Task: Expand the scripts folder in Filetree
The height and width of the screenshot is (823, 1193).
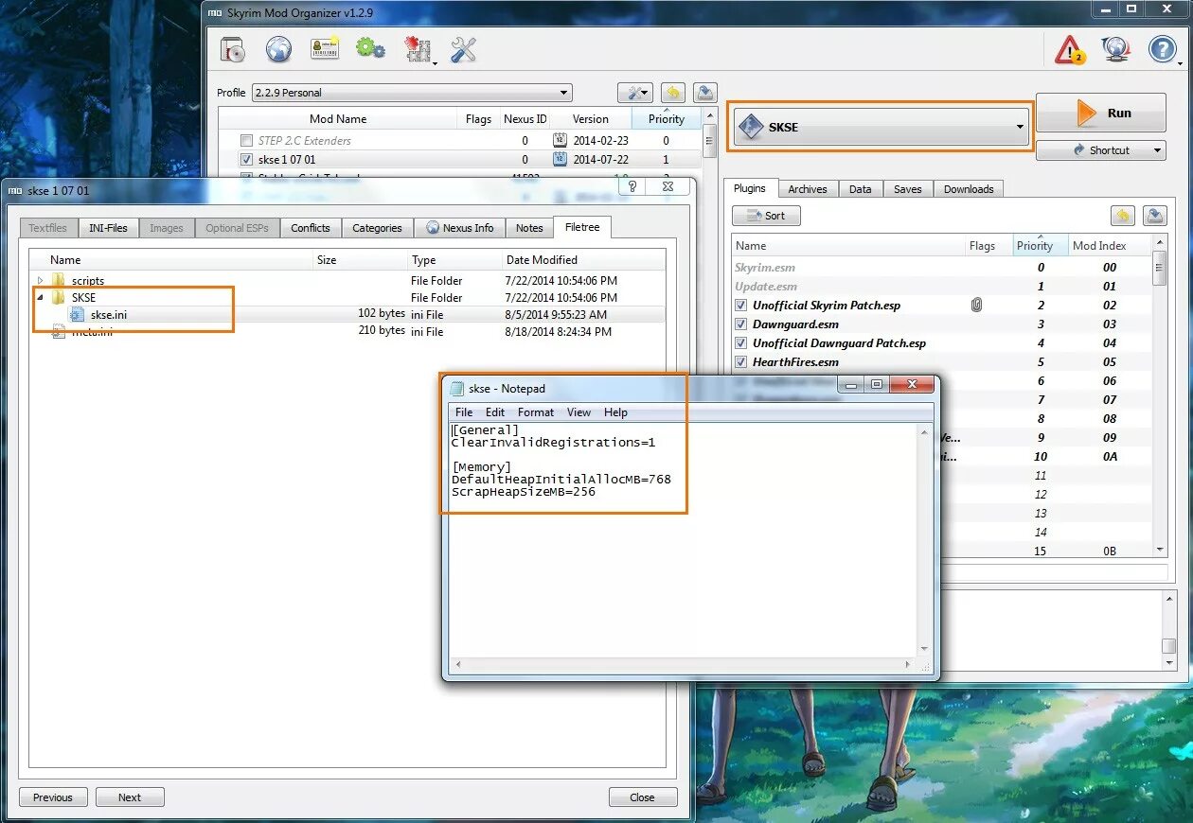Action: [x=40, y=281]
